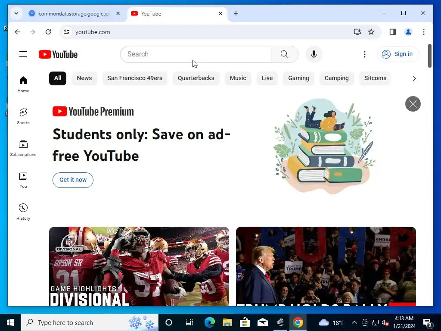Start voice search with microphone icon
441x331 pixels.
click(314, 54)
